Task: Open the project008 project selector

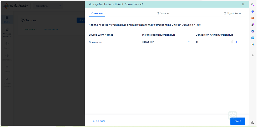Action: [x=48, y=6]
